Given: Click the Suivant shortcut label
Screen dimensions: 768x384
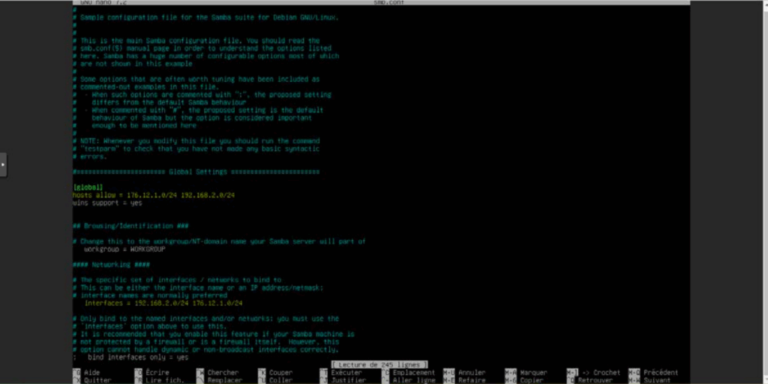Looking at the screenshot, I should 657,380.
